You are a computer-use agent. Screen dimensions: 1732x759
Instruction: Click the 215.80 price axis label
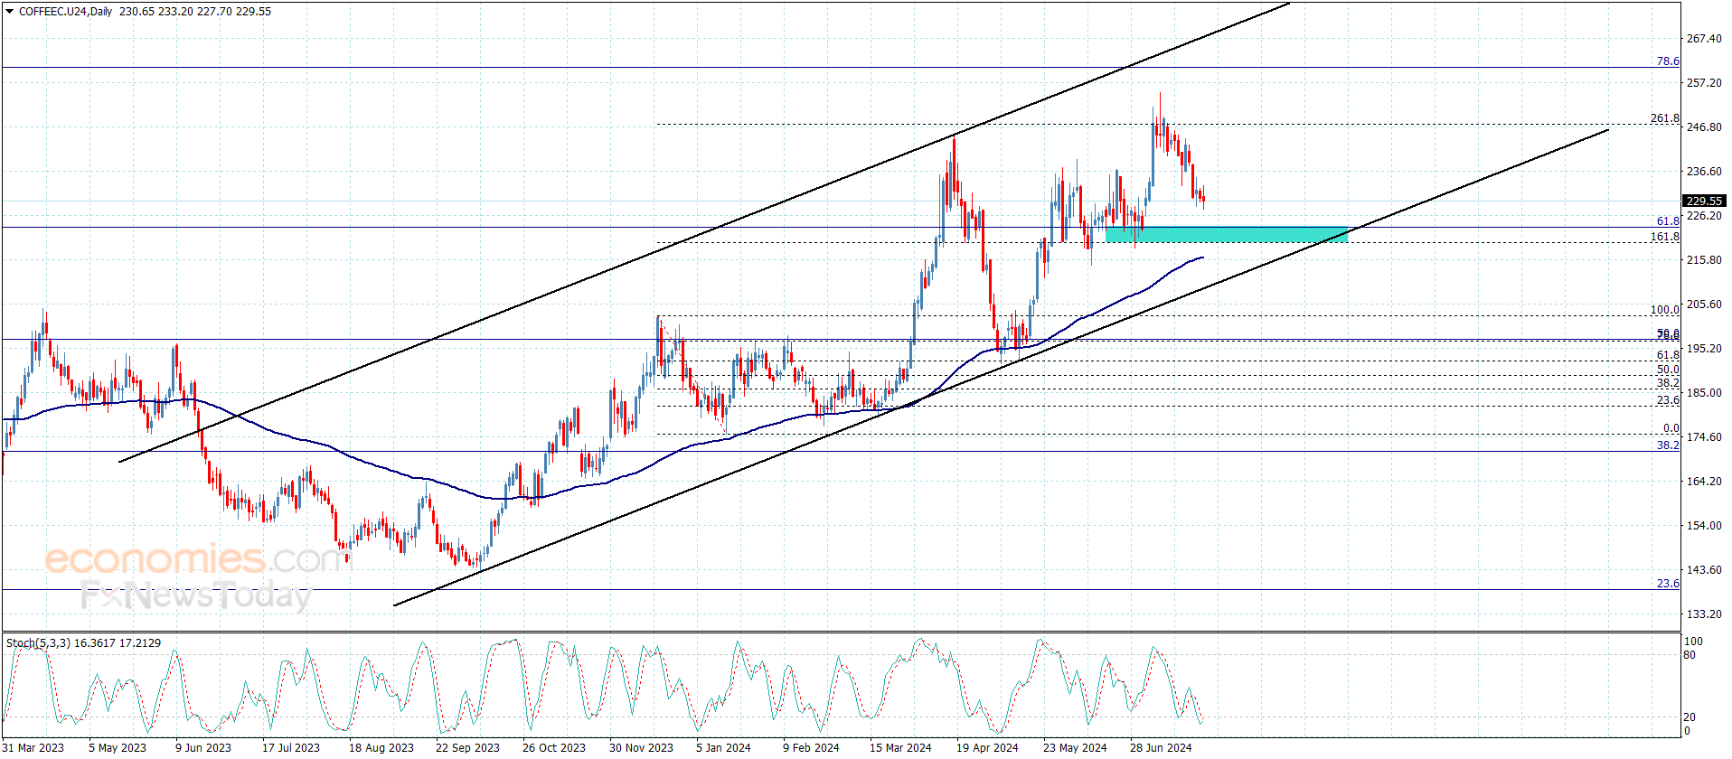(1704, 260)
